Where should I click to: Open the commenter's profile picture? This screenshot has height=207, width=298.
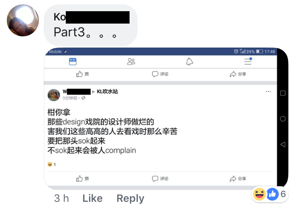23,20
